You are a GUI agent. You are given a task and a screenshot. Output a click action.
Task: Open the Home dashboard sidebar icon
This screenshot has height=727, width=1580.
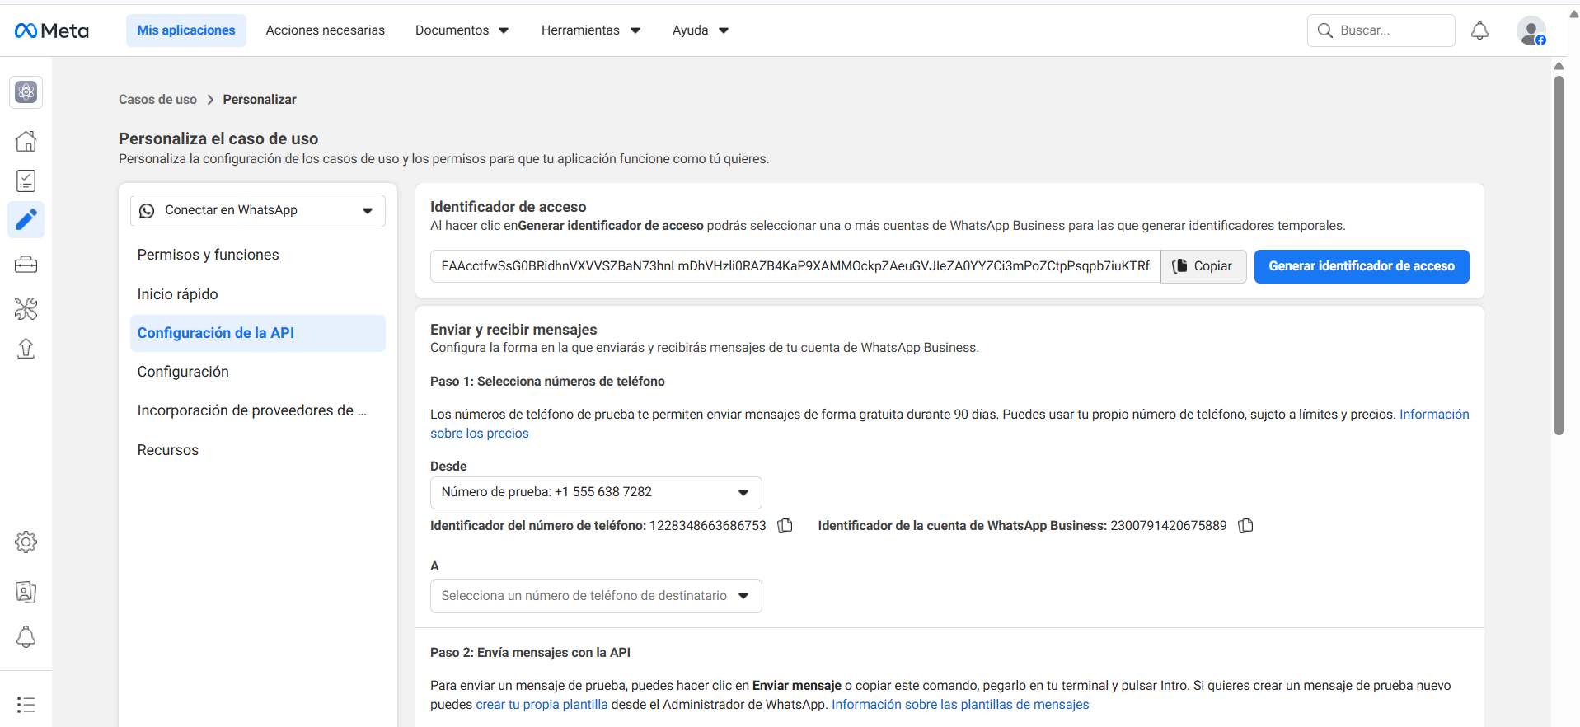coord(26,141)
